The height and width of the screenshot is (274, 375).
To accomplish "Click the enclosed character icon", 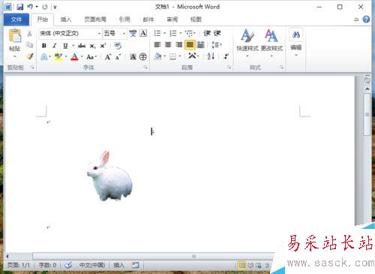I will click(143, 57).
